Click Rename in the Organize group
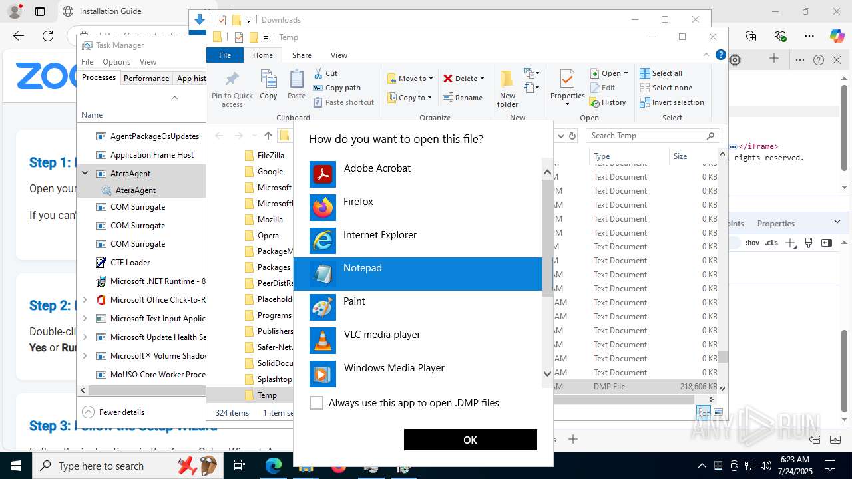The height and width of the screenshot is (479, 852). (x=463, y=98)
